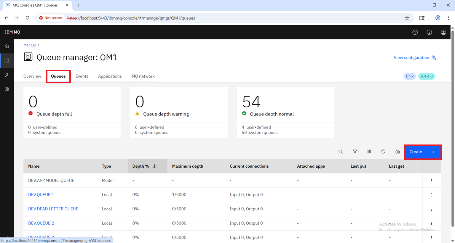455x243 pixels.
Task: Customize columns icon above queue table
Action: point(369,152)
